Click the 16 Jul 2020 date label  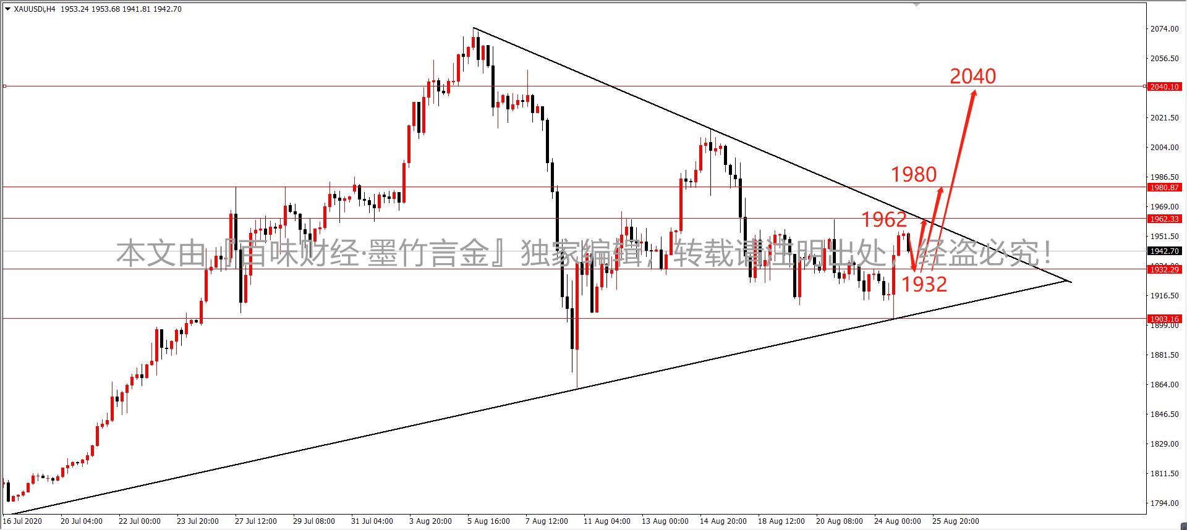[22, 521]
